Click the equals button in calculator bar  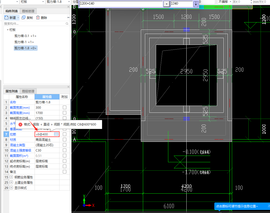pos(167,4)
